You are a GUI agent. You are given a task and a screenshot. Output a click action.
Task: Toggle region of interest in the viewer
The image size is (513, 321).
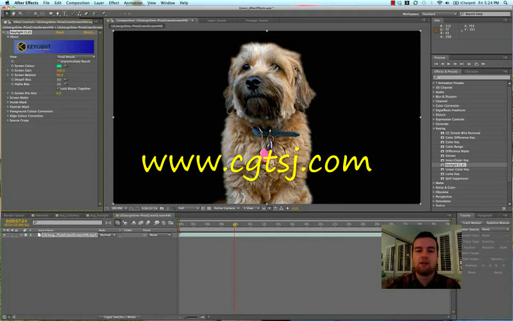pyautogui.click(x=203, y=208)
